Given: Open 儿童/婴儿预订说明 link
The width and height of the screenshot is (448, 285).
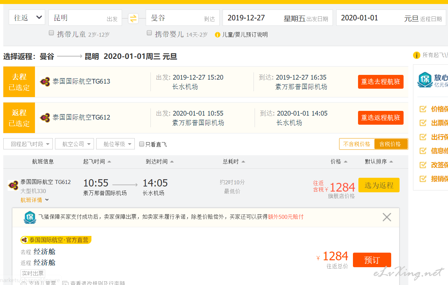Looking at the screenshot, I should (245, 35).
